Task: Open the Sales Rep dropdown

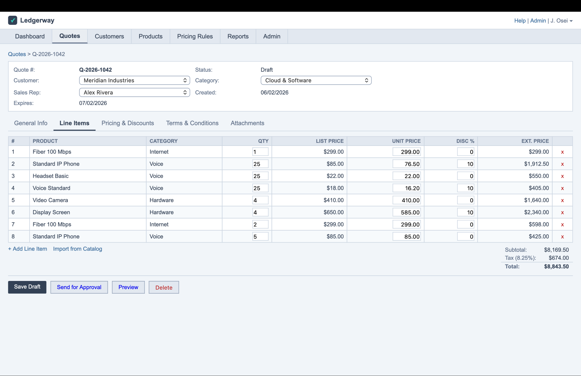Action: coord(134,92)
